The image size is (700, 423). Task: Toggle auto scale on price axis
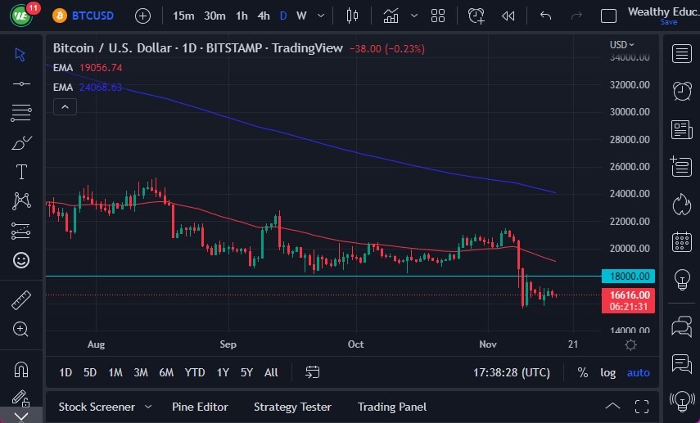coord(638,372)
